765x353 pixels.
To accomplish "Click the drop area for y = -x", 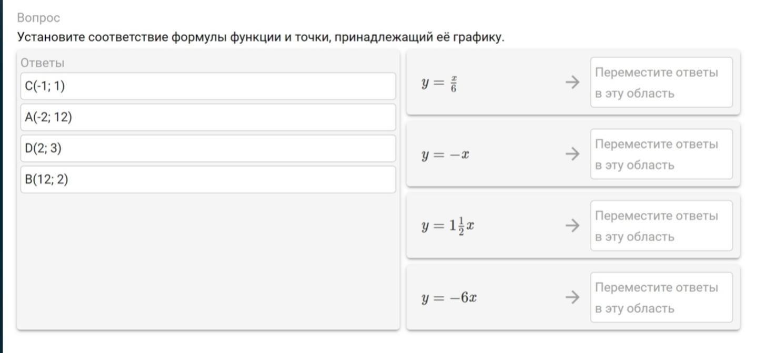I will [661, 154].
